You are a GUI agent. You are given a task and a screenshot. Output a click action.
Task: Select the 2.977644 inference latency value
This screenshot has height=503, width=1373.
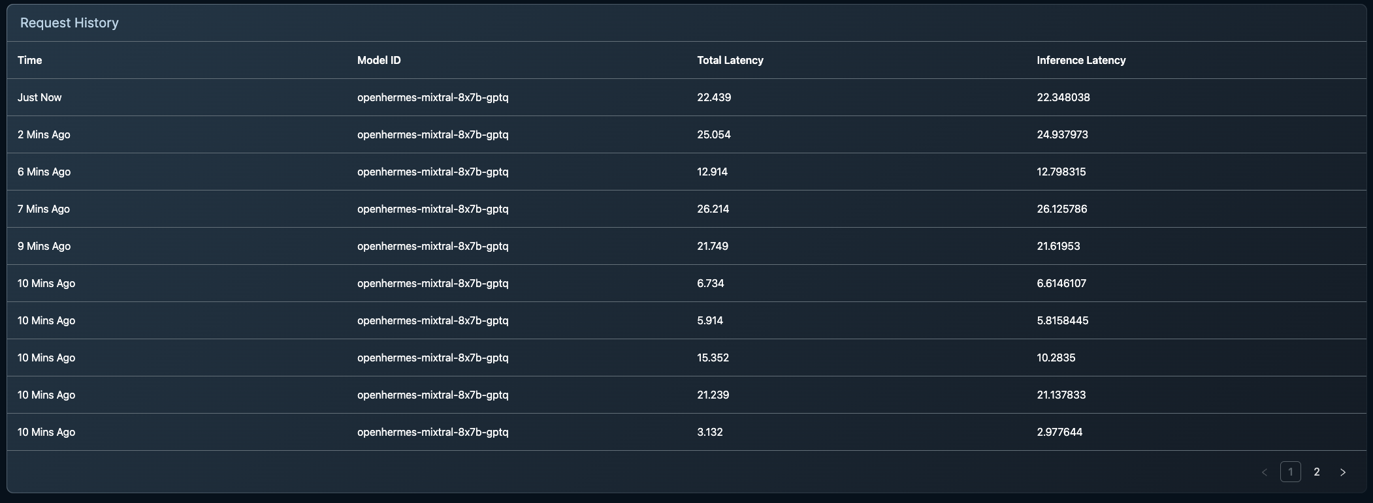pos(1059,432)
